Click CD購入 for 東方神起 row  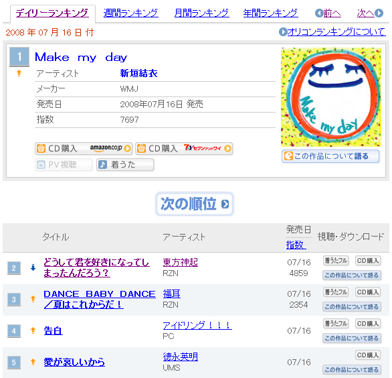(368, 261)
